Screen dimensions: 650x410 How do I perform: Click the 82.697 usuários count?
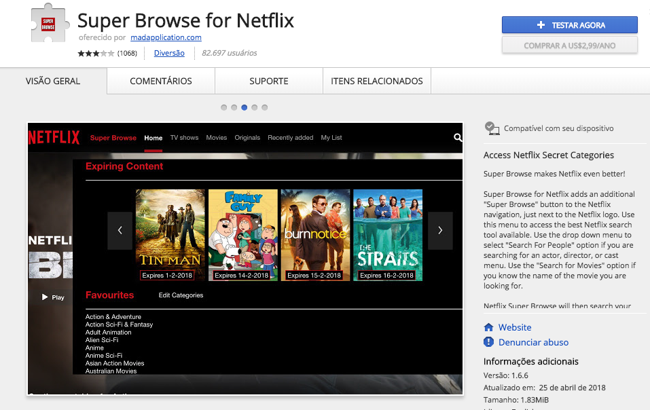[x=230, y=53]
